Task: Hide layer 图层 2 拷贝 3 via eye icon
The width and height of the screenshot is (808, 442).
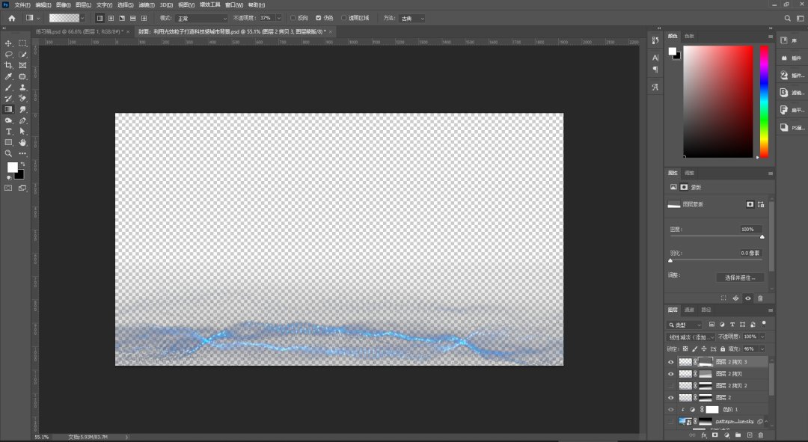Action: pos(670,362)
